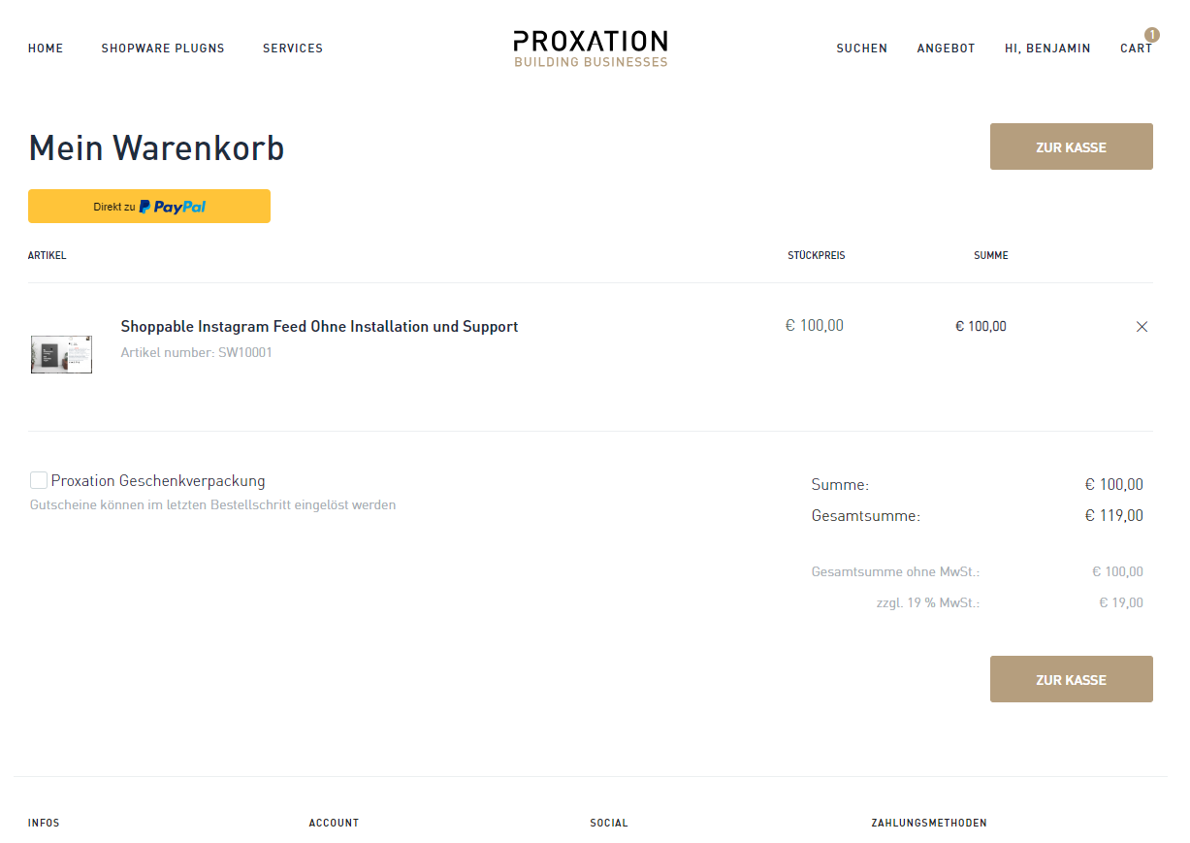Click the Artikel number SW10001 text

(196, 353)
